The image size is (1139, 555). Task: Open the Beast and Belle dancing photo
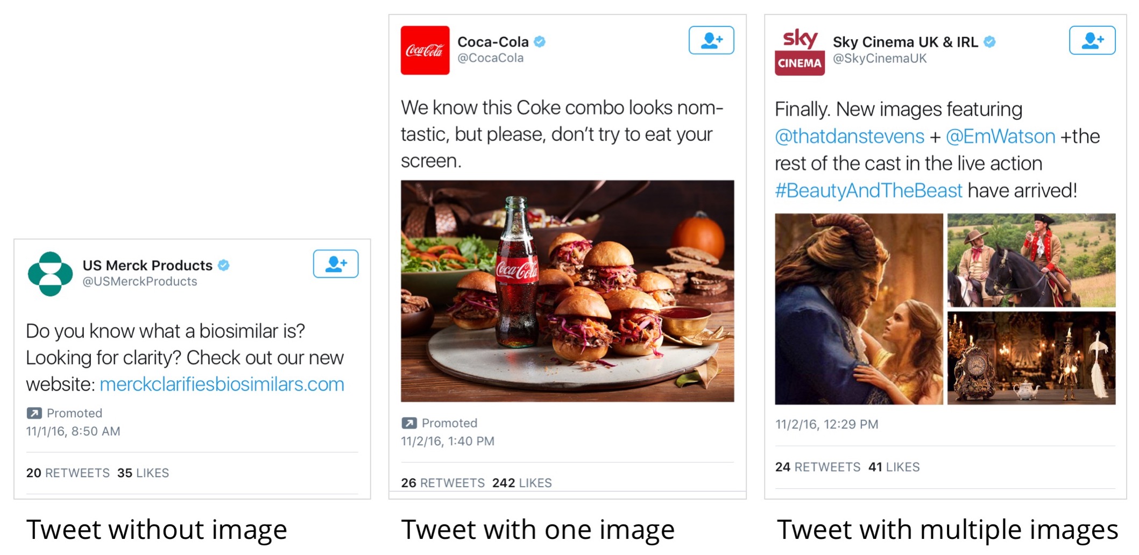858,309
